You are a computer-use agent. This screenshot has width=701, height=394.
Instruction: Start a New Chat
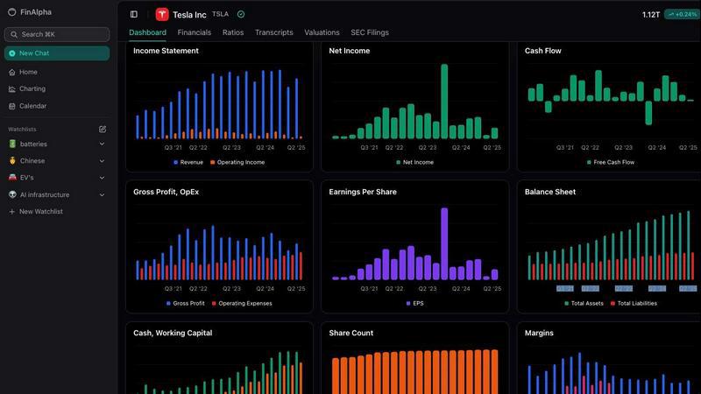(x=57, y=53)
